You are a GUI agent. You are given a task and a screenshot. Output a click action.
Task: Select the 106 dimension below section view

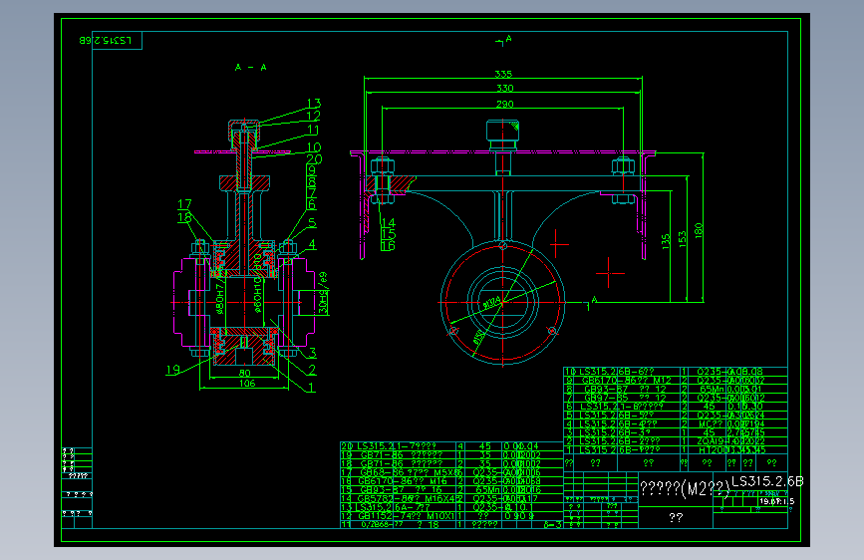point(247,384)
